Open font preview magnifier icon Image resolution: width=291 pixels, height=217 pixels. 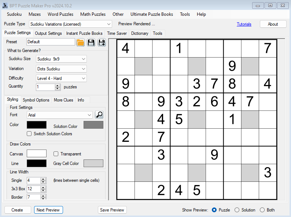(x=99, y=115)
